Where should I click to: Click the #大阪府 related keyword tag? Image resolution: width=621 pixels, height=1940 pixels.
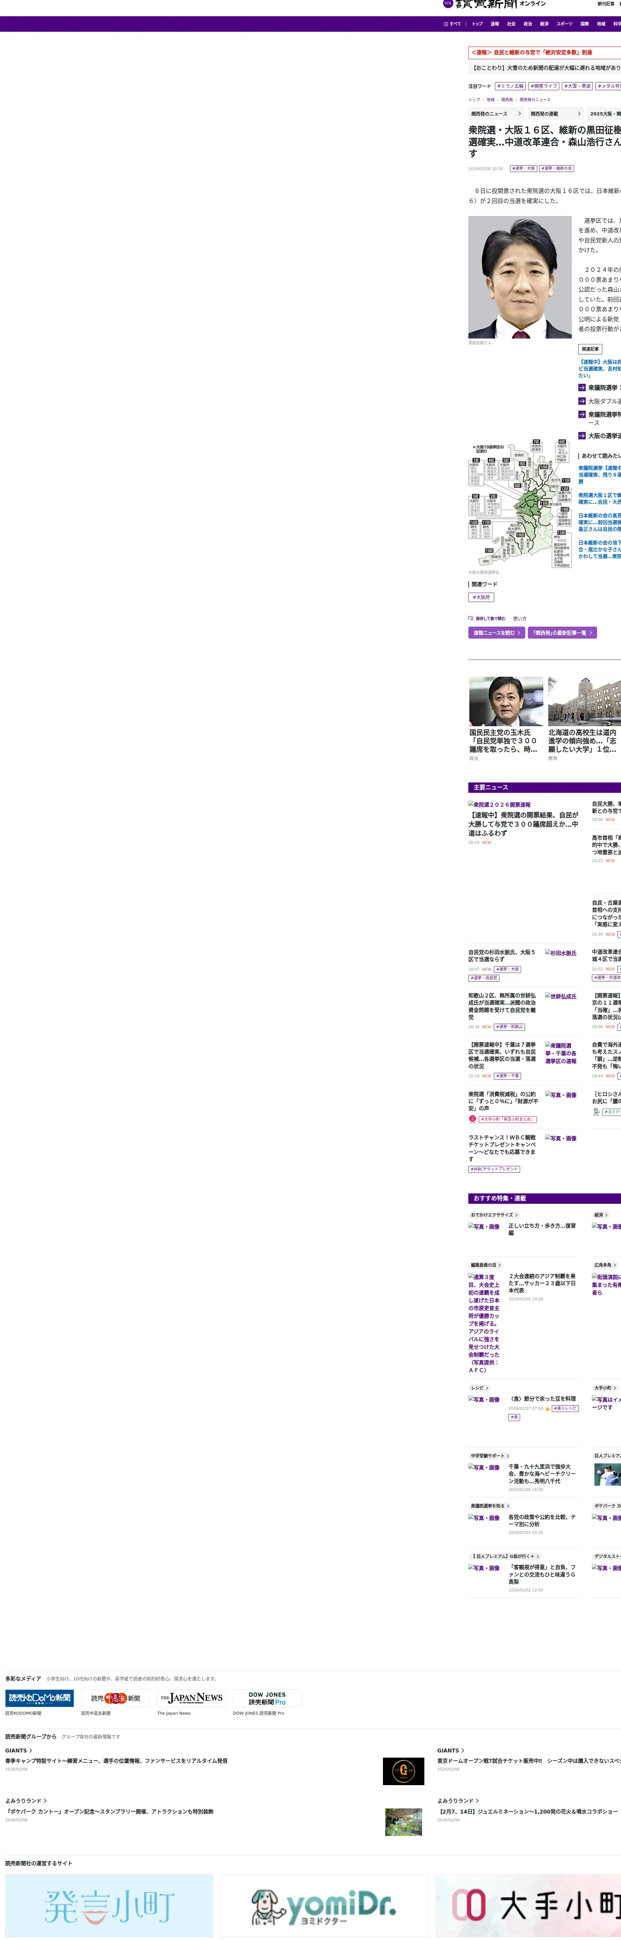point(481,597)
